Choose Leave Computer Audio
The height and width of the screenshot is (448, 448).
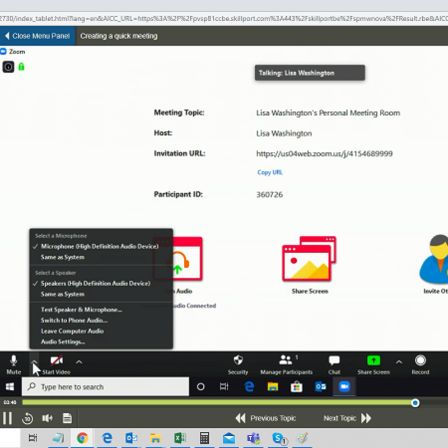72,331
